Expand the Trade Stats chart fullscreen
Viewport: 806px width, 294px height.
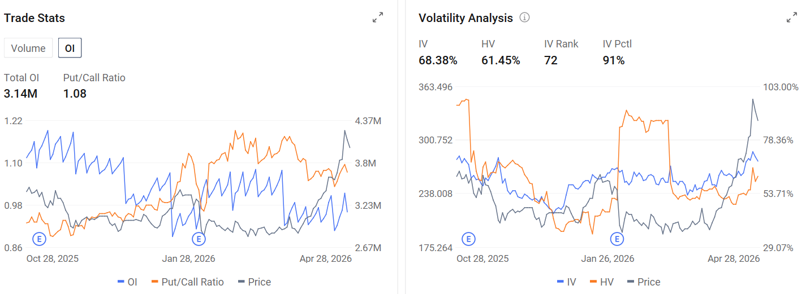coord(378,17)
